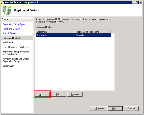Open the Edit... dialog for selected folder

[58, 94]
